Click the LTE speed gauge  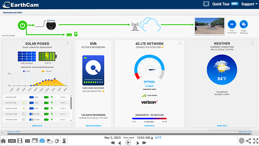tap(149, 67)
